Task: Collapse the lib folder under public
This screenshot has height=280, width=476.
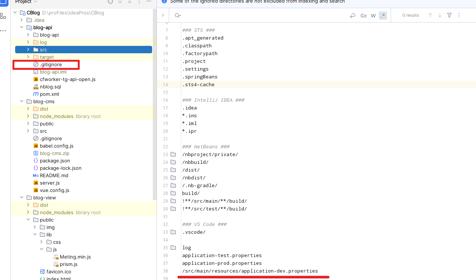Action: tap(35, 235)
